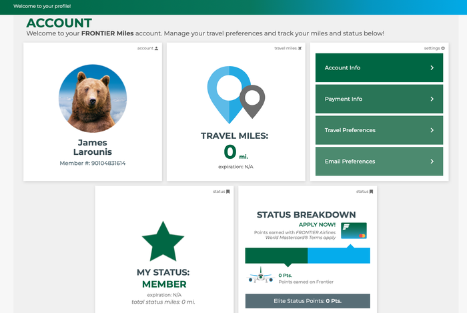Click 'expiration: N/A' under travel miles
This screenshot has height=313, width=467.
(x=236, y=167)
